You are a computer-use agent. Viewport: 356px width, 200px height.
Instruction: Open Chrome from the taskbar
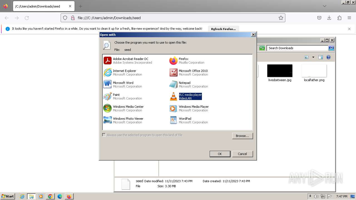click(x=50, y=196)
